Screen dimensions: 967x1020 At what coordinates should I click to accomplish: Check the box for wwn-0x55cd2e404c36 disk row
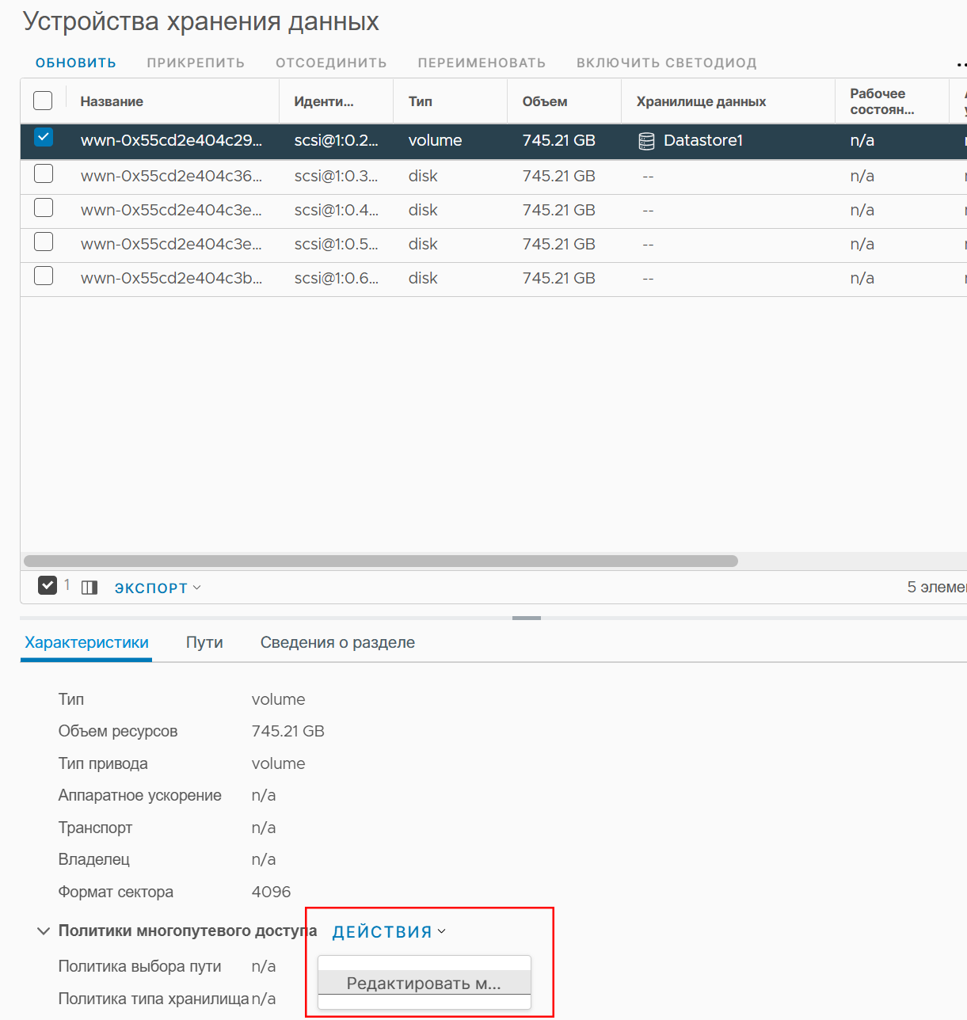tap(44, 173)
